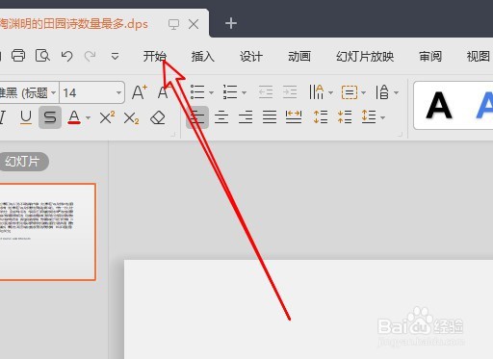Image resolution: width=493 pixels, height=359 pixels.
Task: Apply the red font color
Action: point(74,117)
